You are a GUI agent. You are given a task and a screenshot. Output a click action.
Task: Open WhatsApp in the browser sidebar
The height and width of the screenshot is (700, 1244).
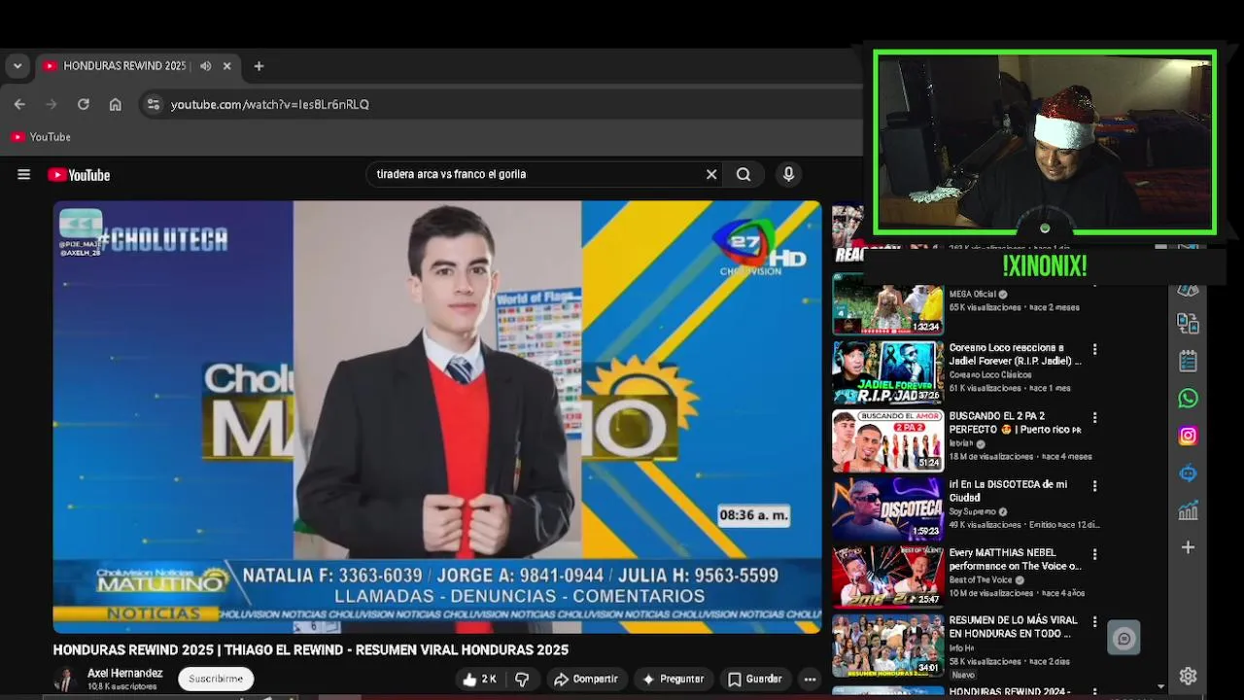(1188, 399)
